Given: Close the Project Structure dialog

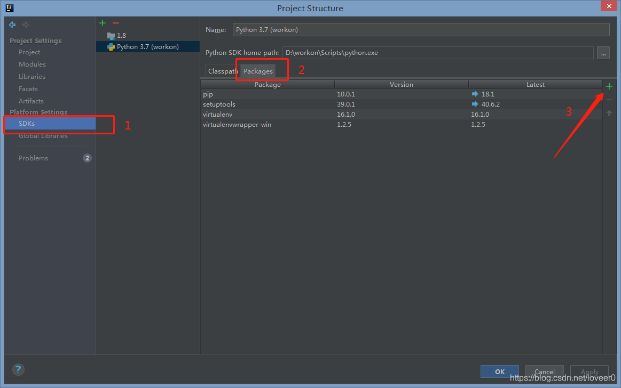Looking at the screenshot, I should tap(609, 6).
